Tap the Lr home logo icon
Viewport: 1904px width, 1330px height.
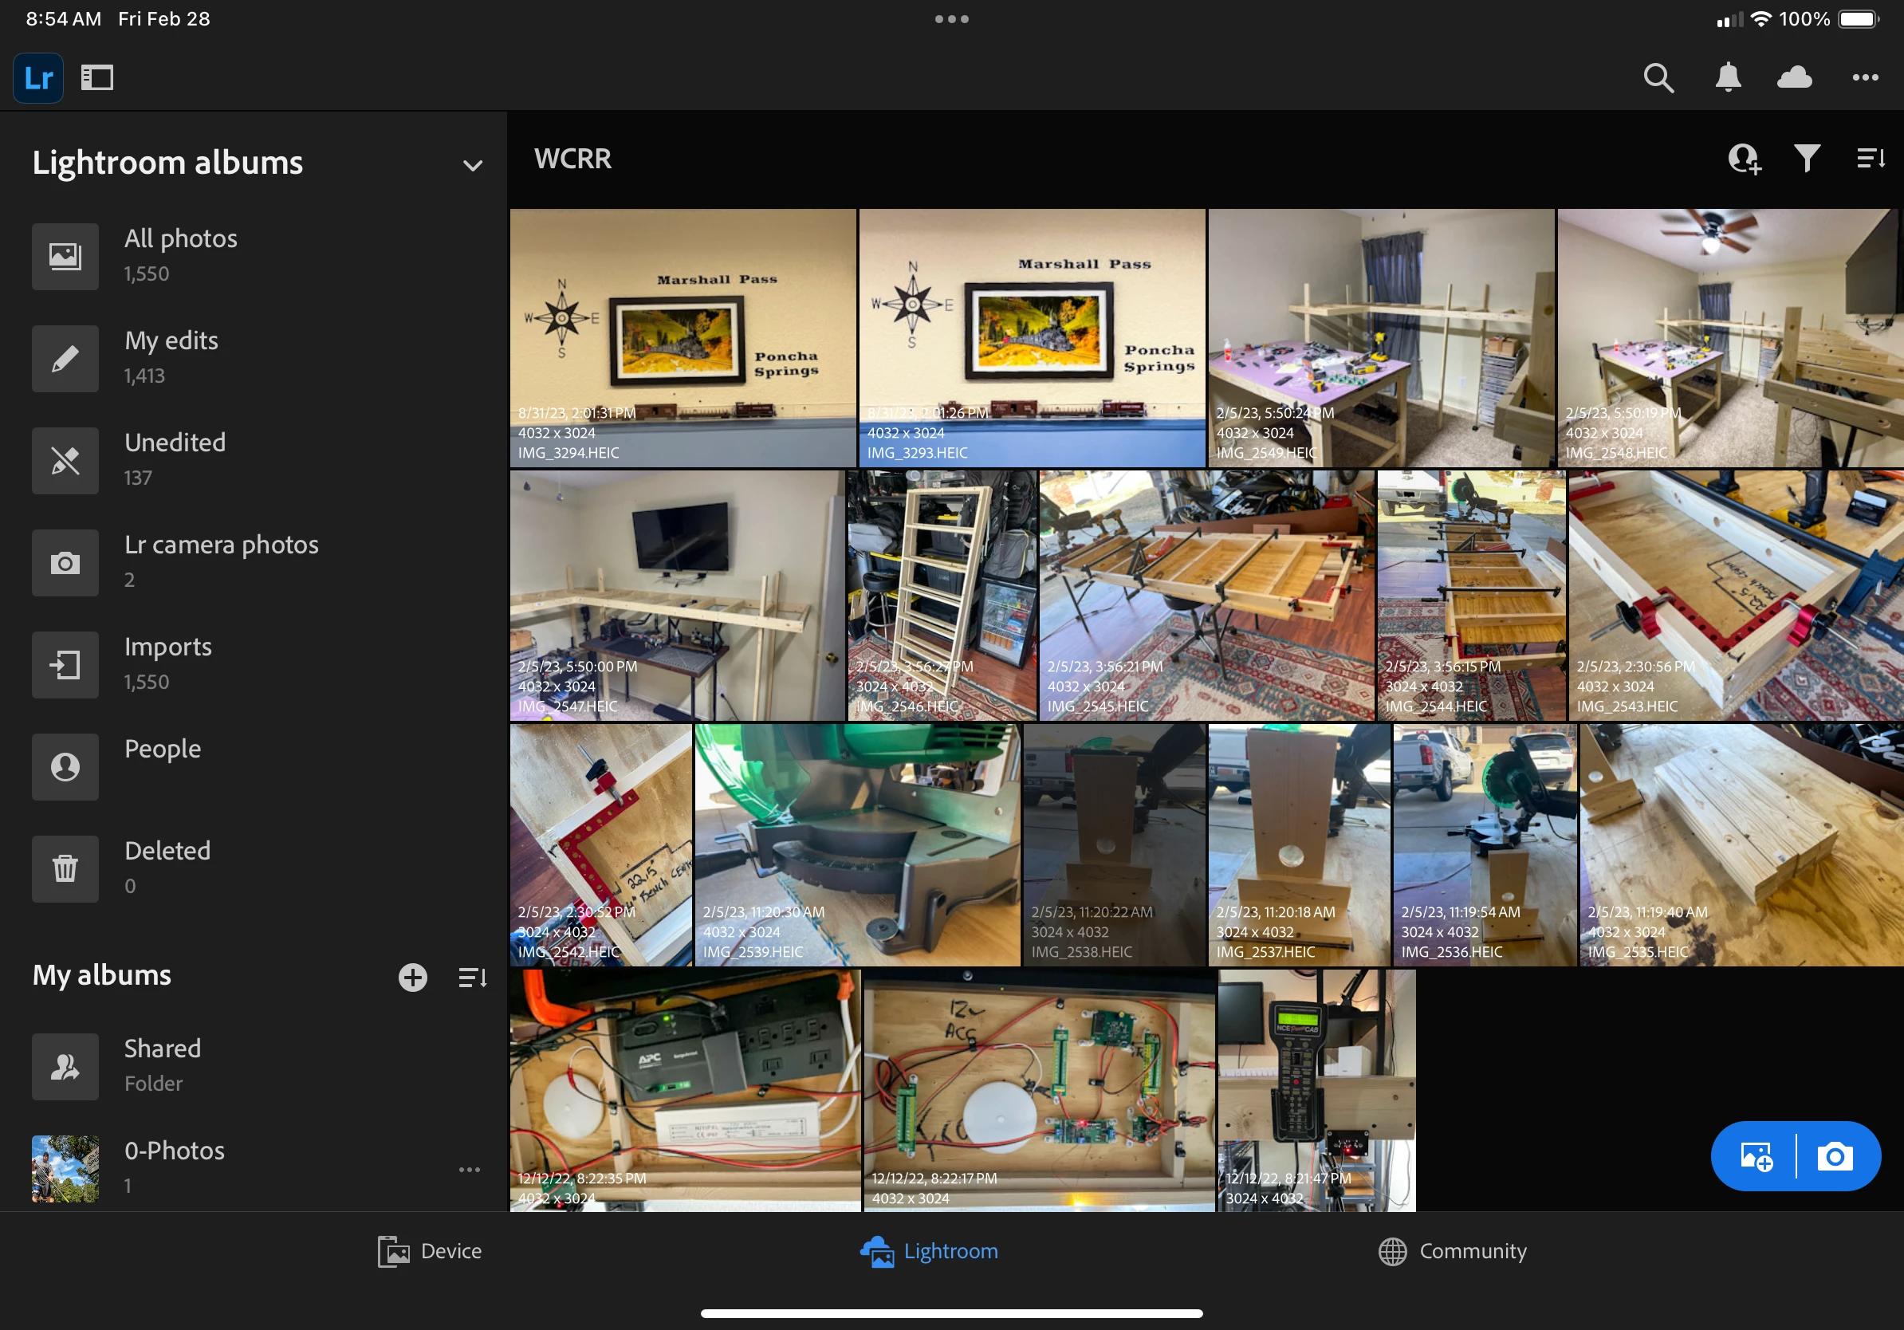[x=38, y=78]
